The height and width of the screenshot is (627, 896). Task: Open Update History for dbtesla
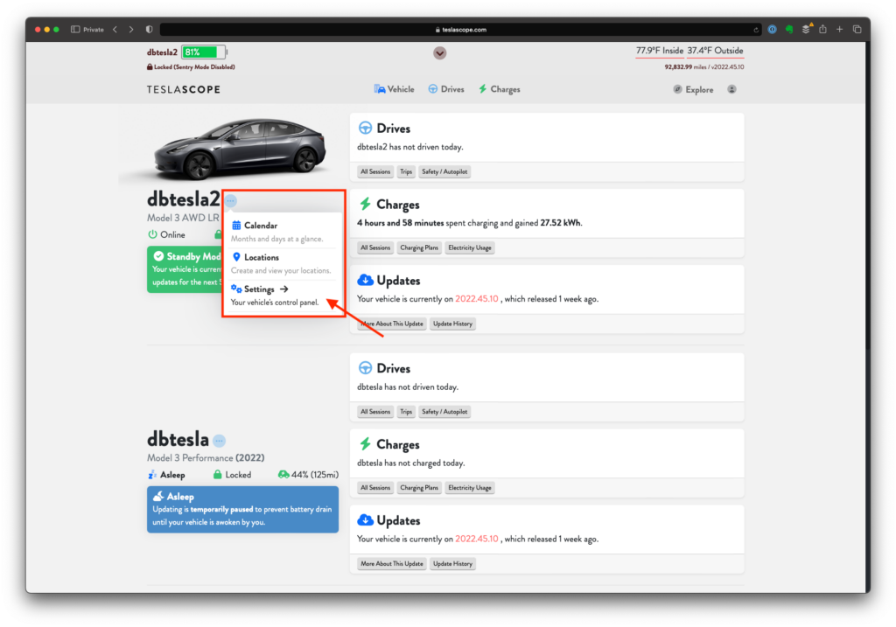[452, 563]
